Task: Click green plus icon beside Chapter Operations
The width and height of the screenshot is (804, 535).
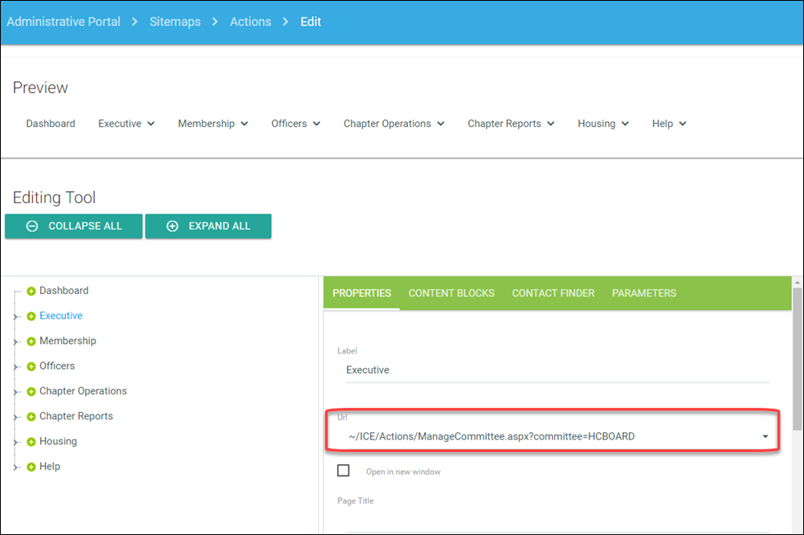Action: point(31,391)
